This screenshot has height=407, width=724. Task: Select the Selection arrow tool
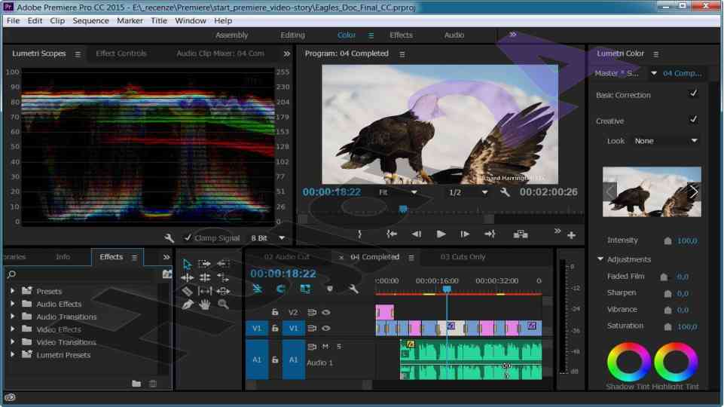tap(188, 264)
